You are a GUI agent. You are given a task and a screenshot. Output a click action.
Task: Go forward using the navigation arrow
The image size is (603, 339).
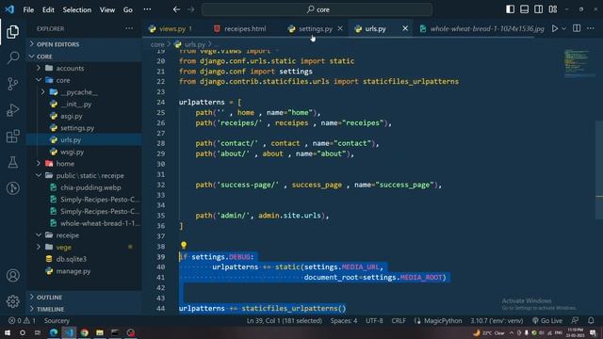190,9
